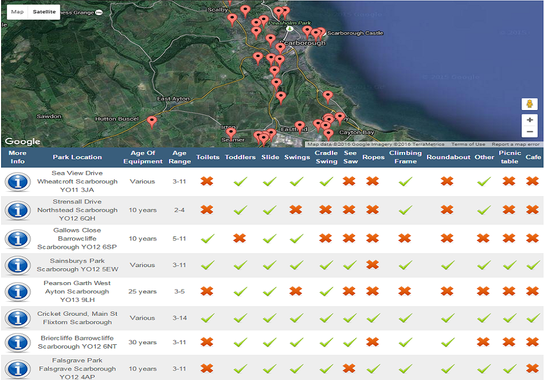The width and height of the screenshot is (544, 380).
Task: Click Toilets column header
Action: 208,157
